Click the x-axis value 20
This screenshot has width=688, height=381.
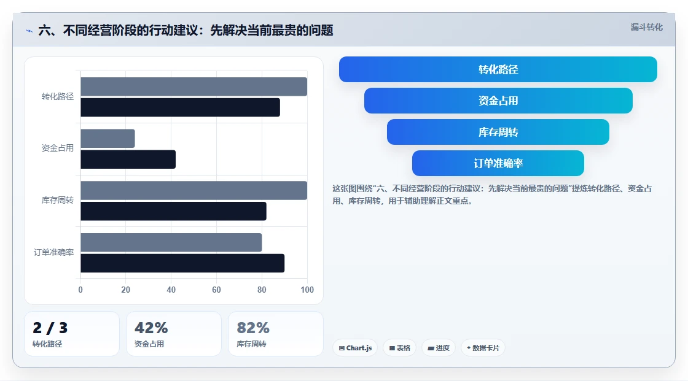125,290
